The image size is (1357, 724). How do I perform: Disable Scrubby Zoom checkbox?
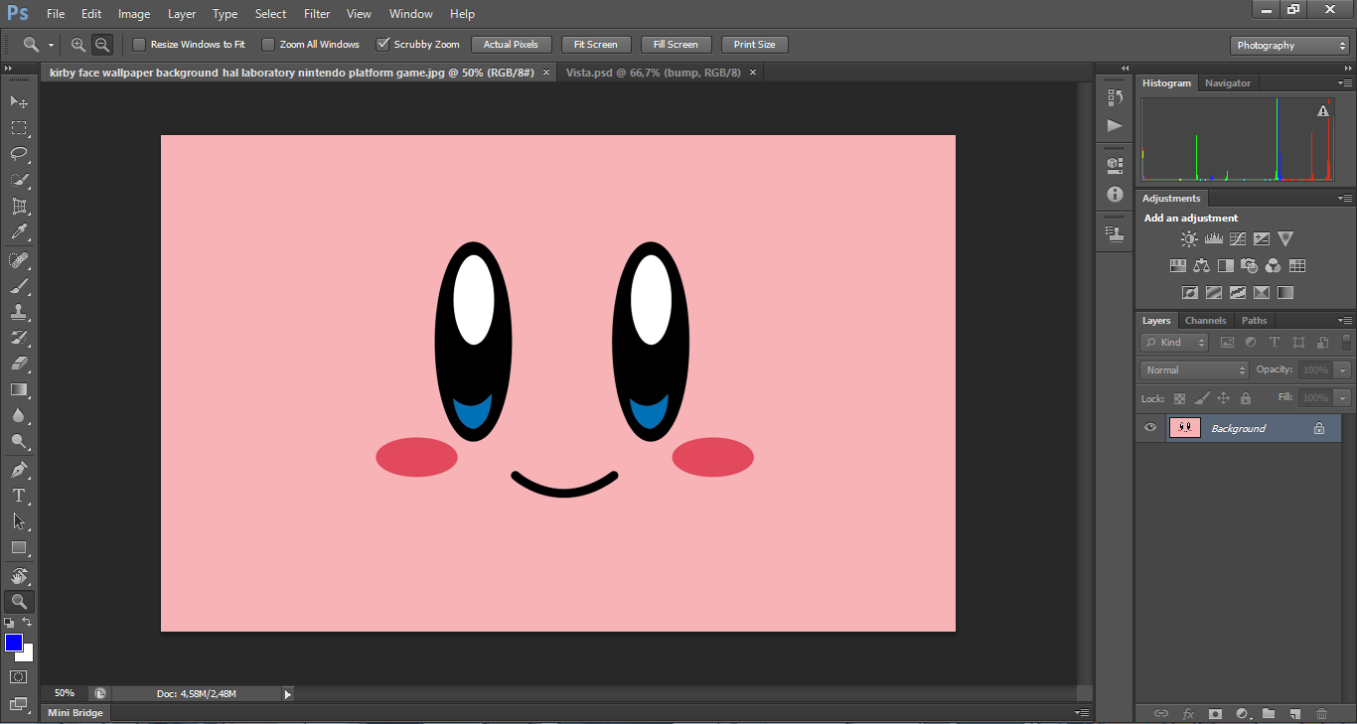pyautogui.click(x=382, y=45)
